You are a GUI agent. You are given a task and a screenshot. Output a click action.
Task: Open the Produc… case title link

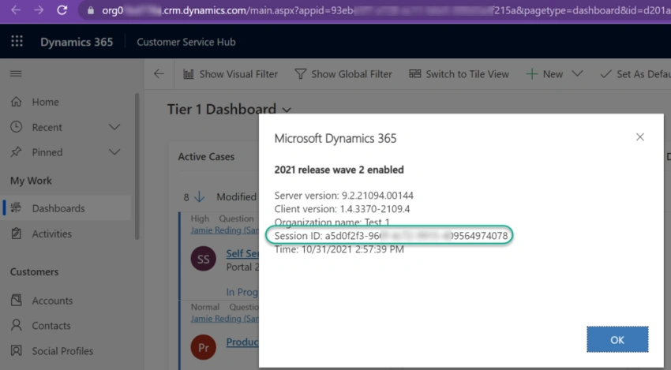(242, 342)
